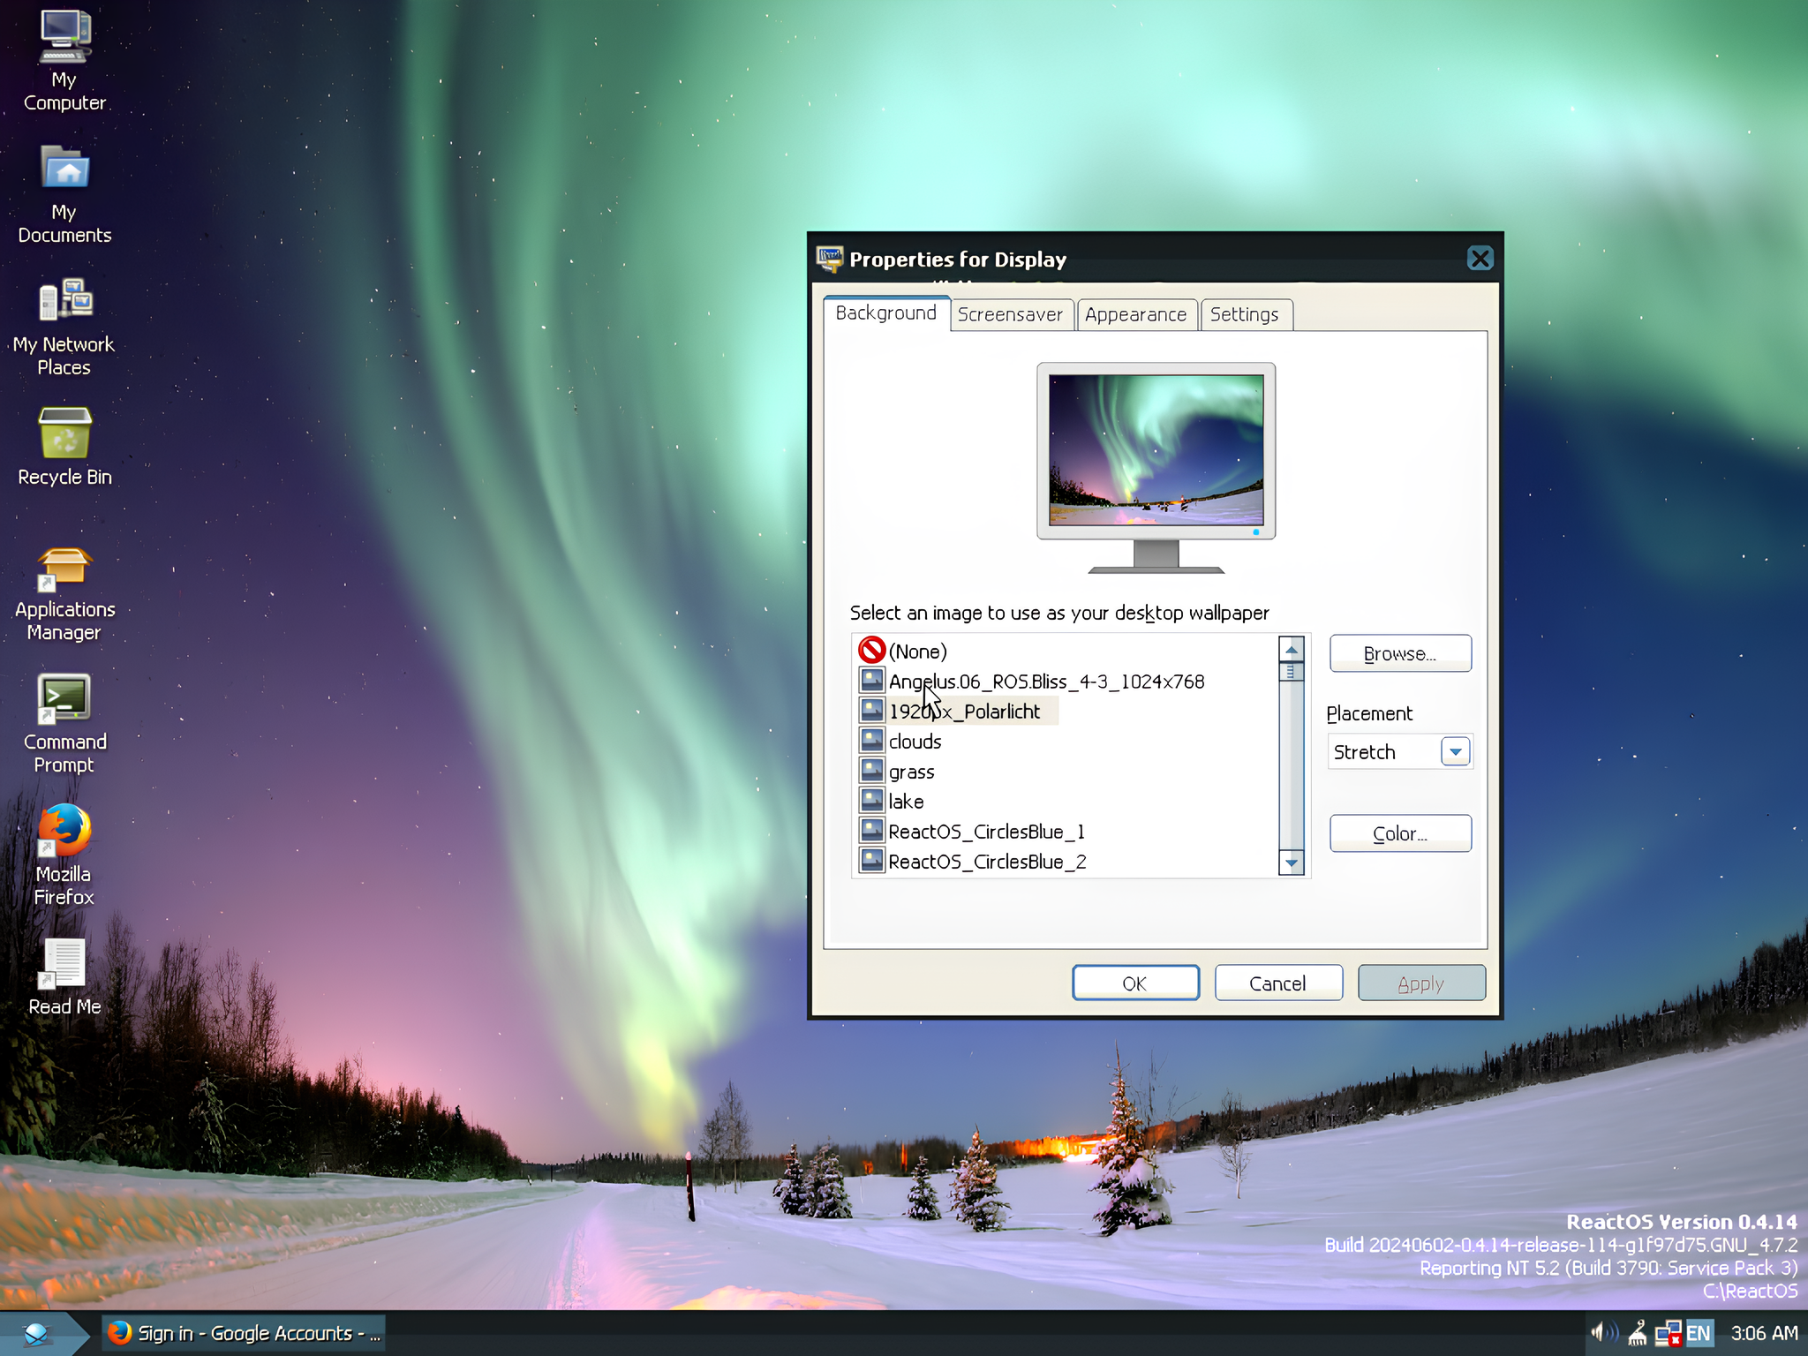Click the image icon beside ReactOS_CirclesBlue_2

click(872, 861)
